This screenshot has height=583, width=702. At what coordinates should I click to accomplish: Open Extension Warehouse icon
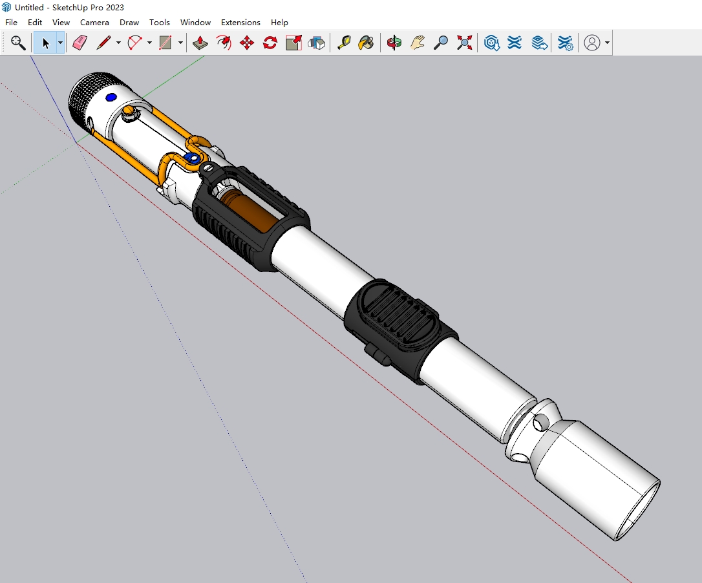pos(515,43)
